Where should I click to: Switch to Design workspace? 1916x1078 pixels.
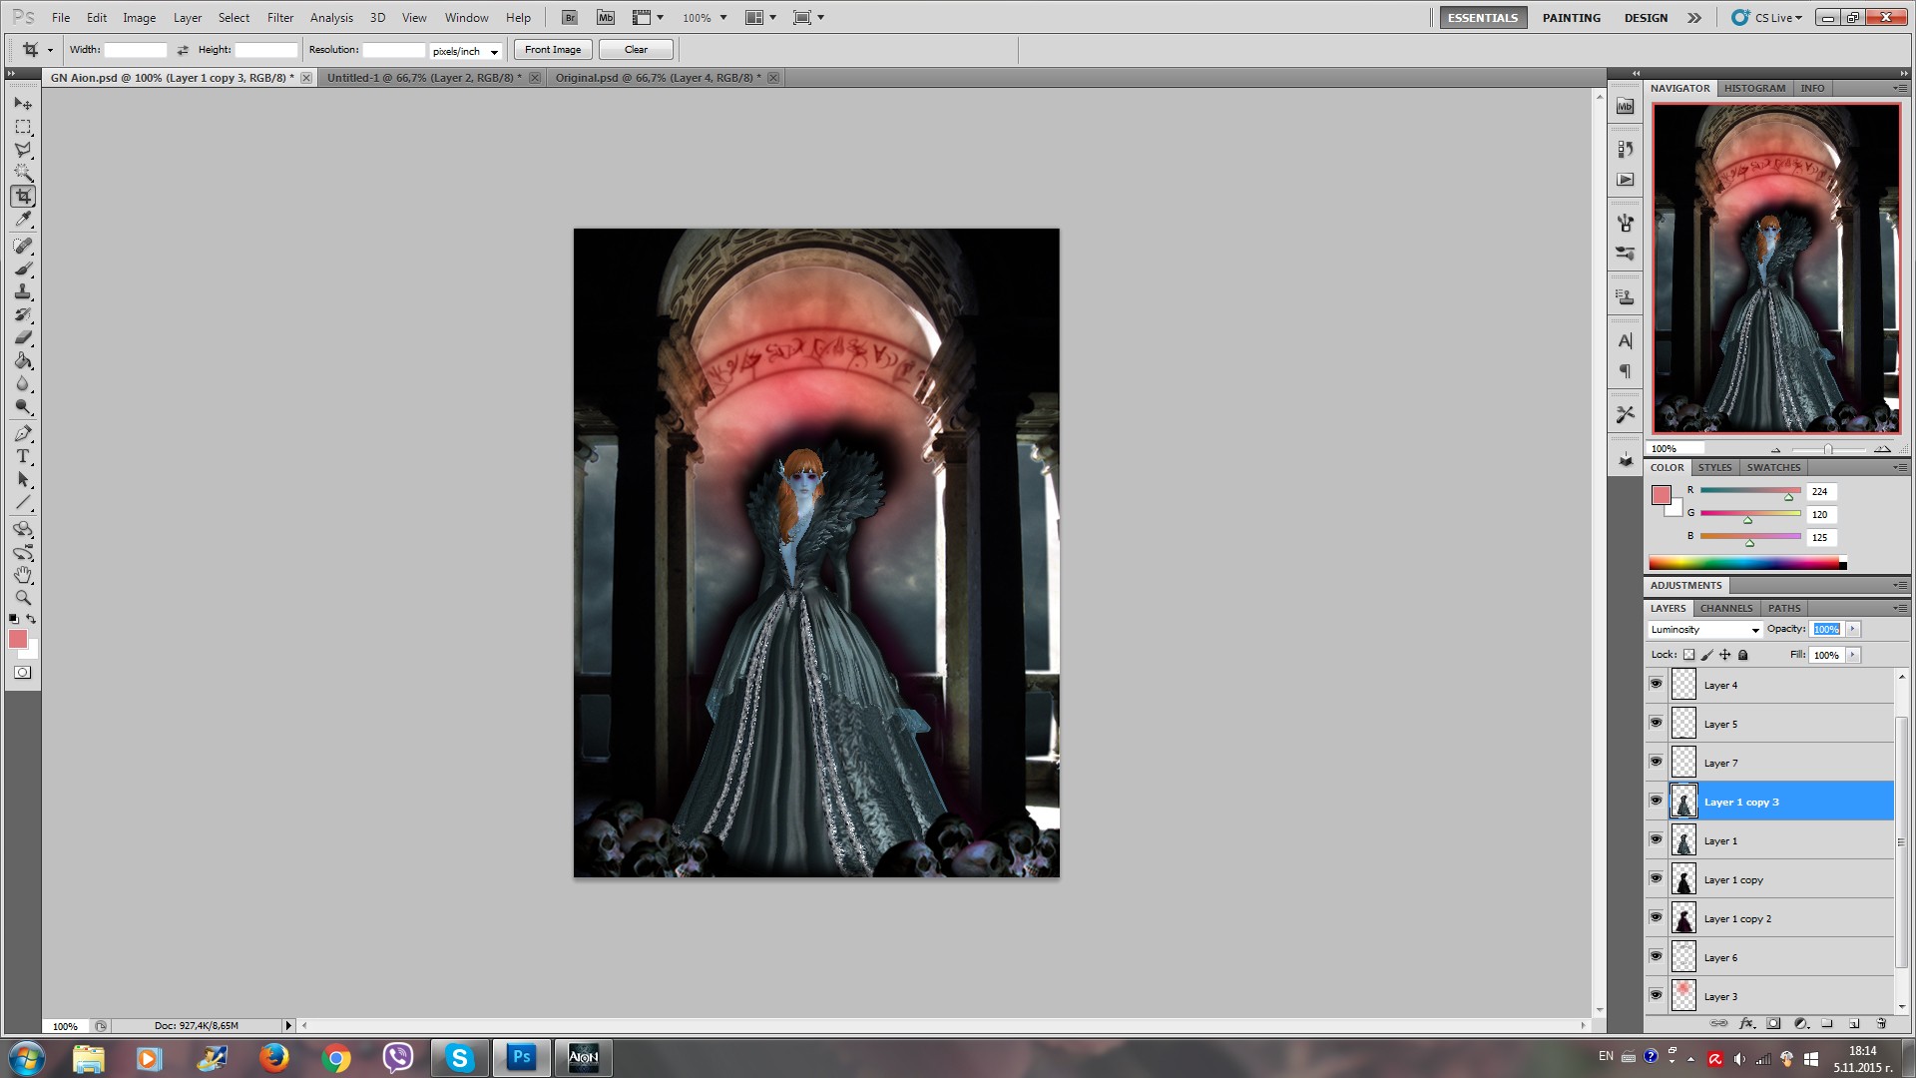coord(1646,18)
